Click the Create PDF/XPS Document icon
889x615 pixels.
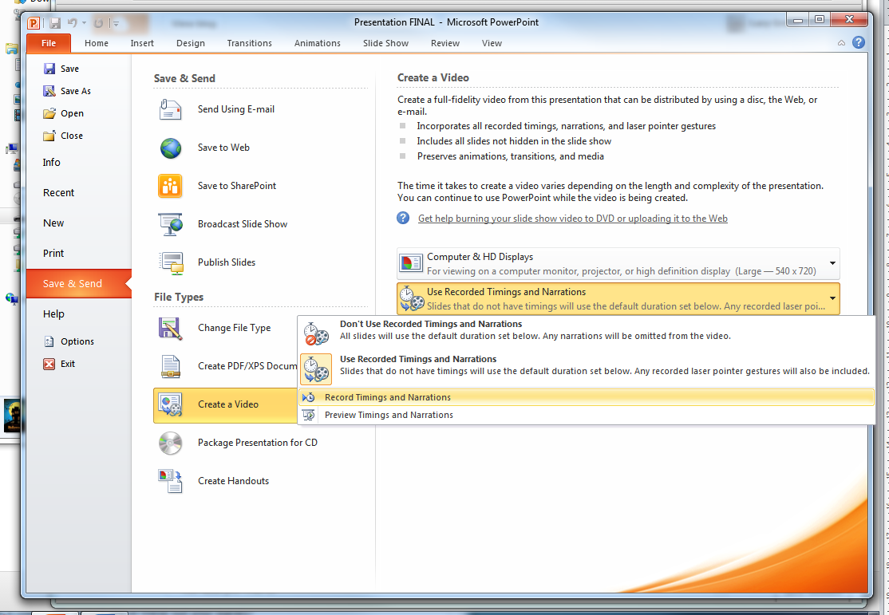pos(171,366)
